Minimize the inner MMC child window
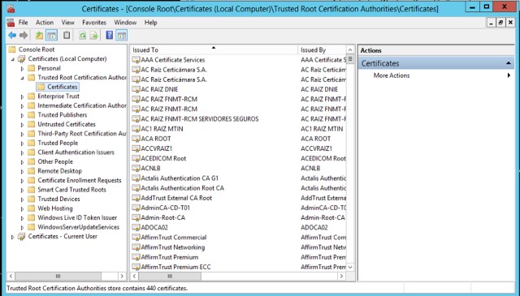 point(492,23)
